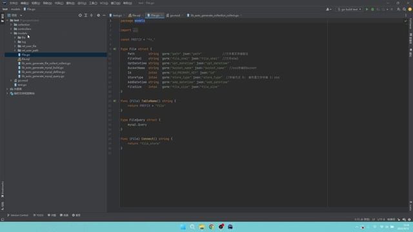
Task: Open Search Everywhere magnifier icon
Action: coord(404,9)
